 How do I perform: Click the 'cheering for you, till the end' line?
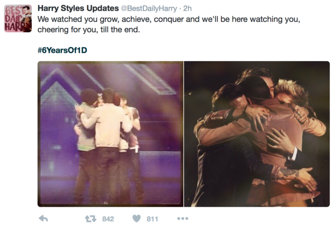tap(88, 29)
